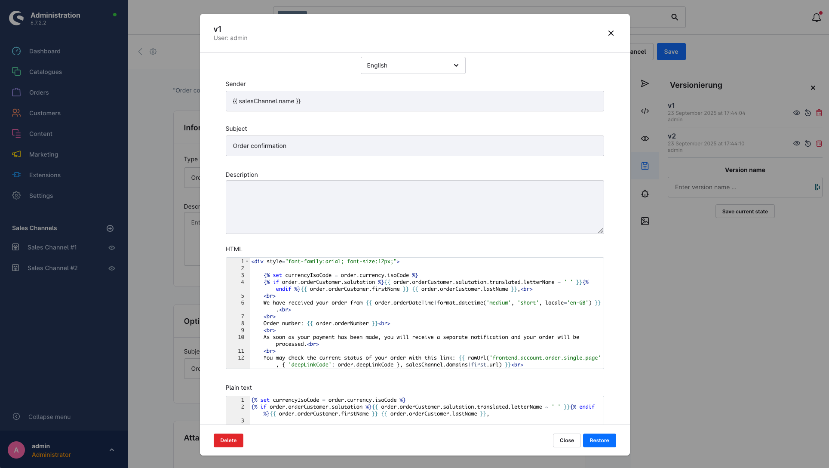The width and height of the screenshot is (829, 468).
Task: Expand the admin user menu chevron
Action: (x=112, y=450)
